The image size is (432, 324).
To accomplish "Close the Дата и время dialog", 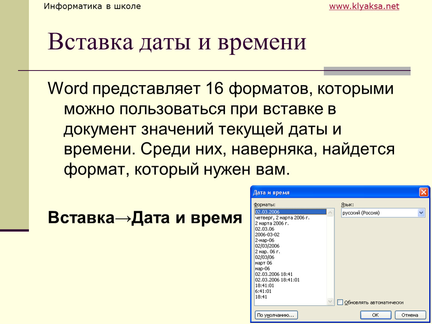I will [x=423, y=192].
